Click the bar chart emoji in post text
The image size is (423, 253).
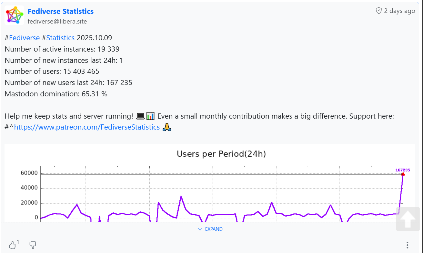point(150,116)
